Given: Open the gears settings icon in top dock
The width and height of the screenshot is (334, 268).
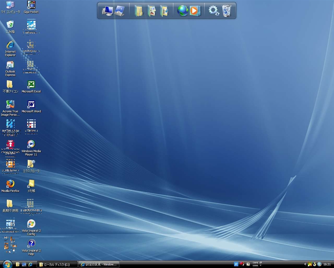Looking at the screenshot, I should [214, 11].
